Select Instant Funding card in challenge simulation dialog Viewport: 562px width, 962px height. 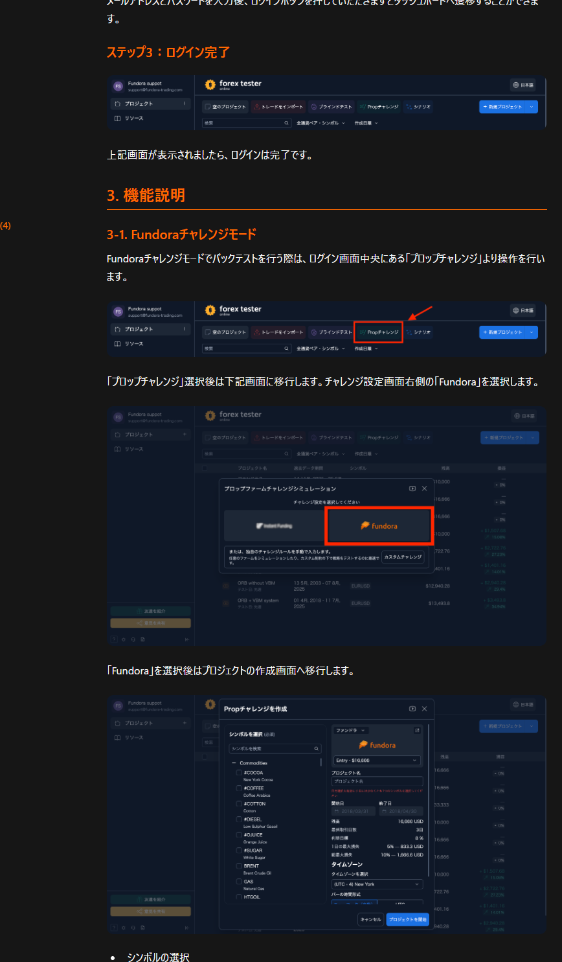click(x=274, y=525)
